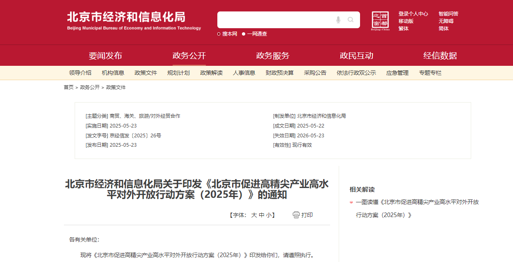
Task: Open the 财政预决算 submenu item
Action: pyautogui.click(x=279, y=73)
